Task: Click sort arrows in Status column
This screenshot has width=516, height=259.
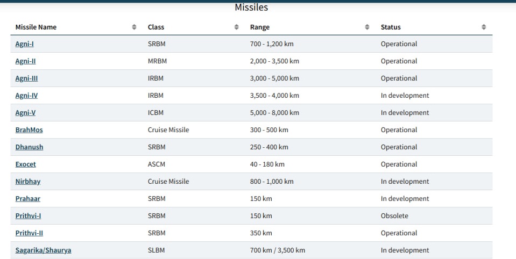Action: click(x=484, y=27)
